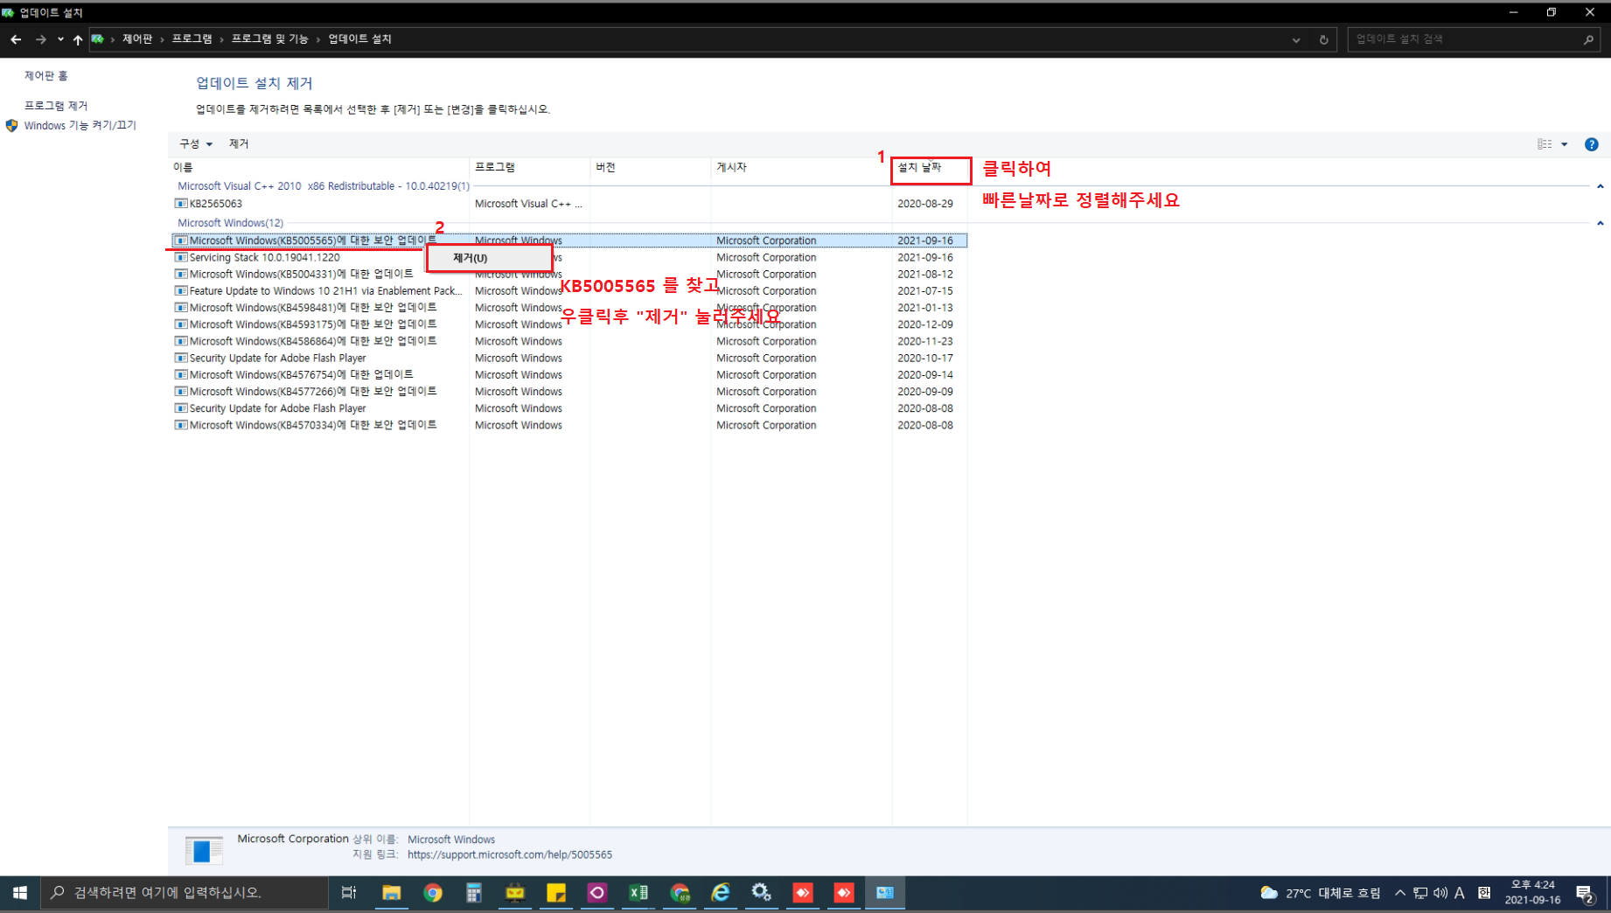
Task: Select the KB4593175 security update row
Action: pyautogui.click(x=568, y=324)
